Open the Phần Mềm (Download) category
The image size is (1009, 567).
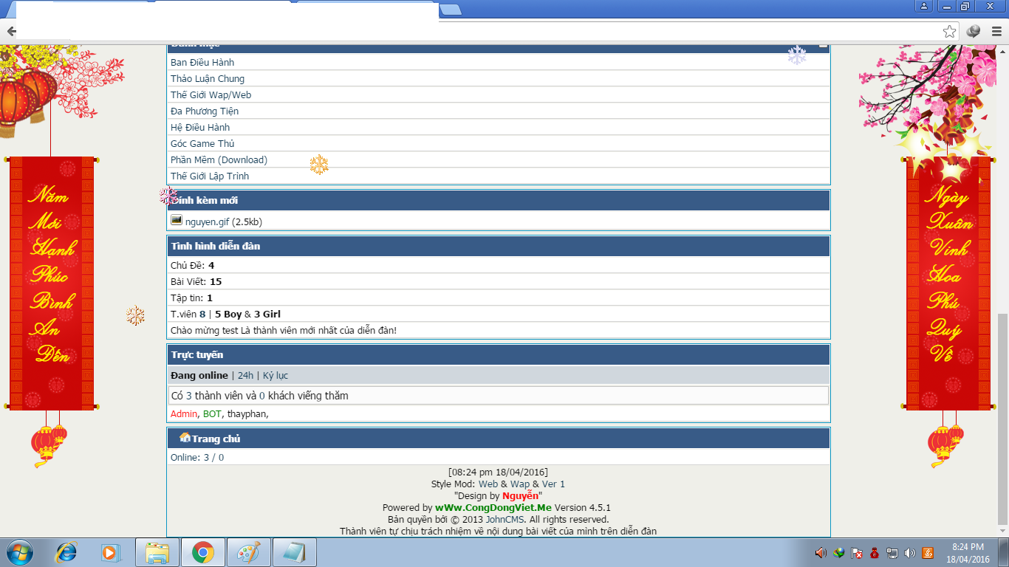click(x=219, y=160)
